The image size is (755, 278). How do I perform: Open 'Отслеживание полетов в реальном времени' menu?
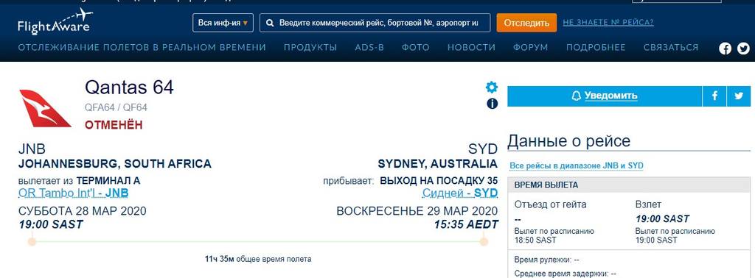[142, 48]
